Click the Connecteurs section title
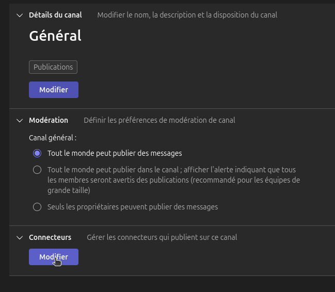 click(50, 237)
